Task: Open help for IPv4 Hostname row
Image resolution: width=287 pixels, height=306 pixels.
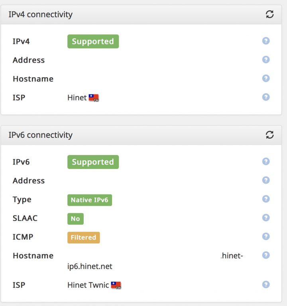Action: (266, 78)
